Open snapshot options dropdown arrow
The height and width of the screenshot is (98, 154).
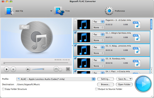pos(60,70)
